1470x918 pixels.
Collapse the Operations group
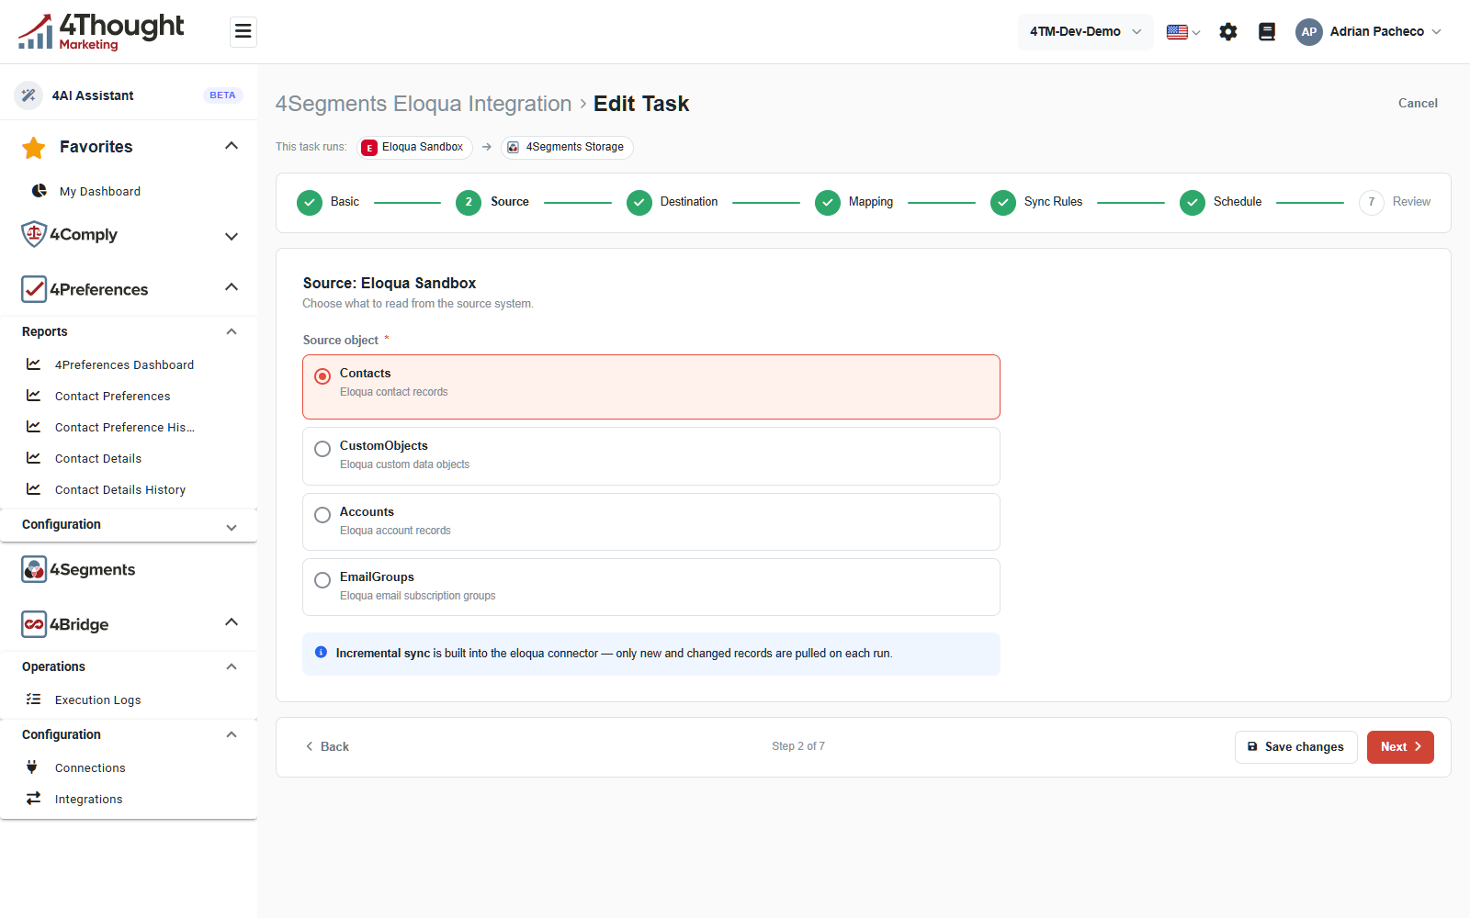pos(232,666)
